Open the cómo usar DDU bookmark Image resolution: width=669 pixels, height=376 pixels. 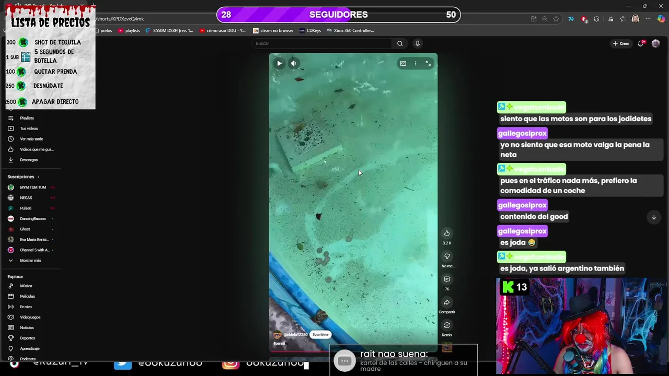coord(223,31)
